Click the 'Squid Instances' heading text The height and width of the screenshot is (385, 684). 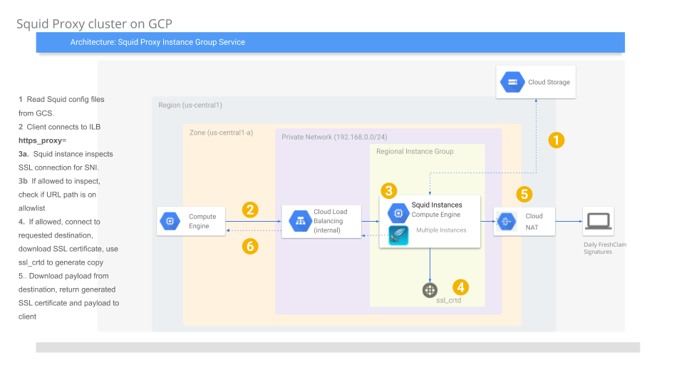pos(437,205)
